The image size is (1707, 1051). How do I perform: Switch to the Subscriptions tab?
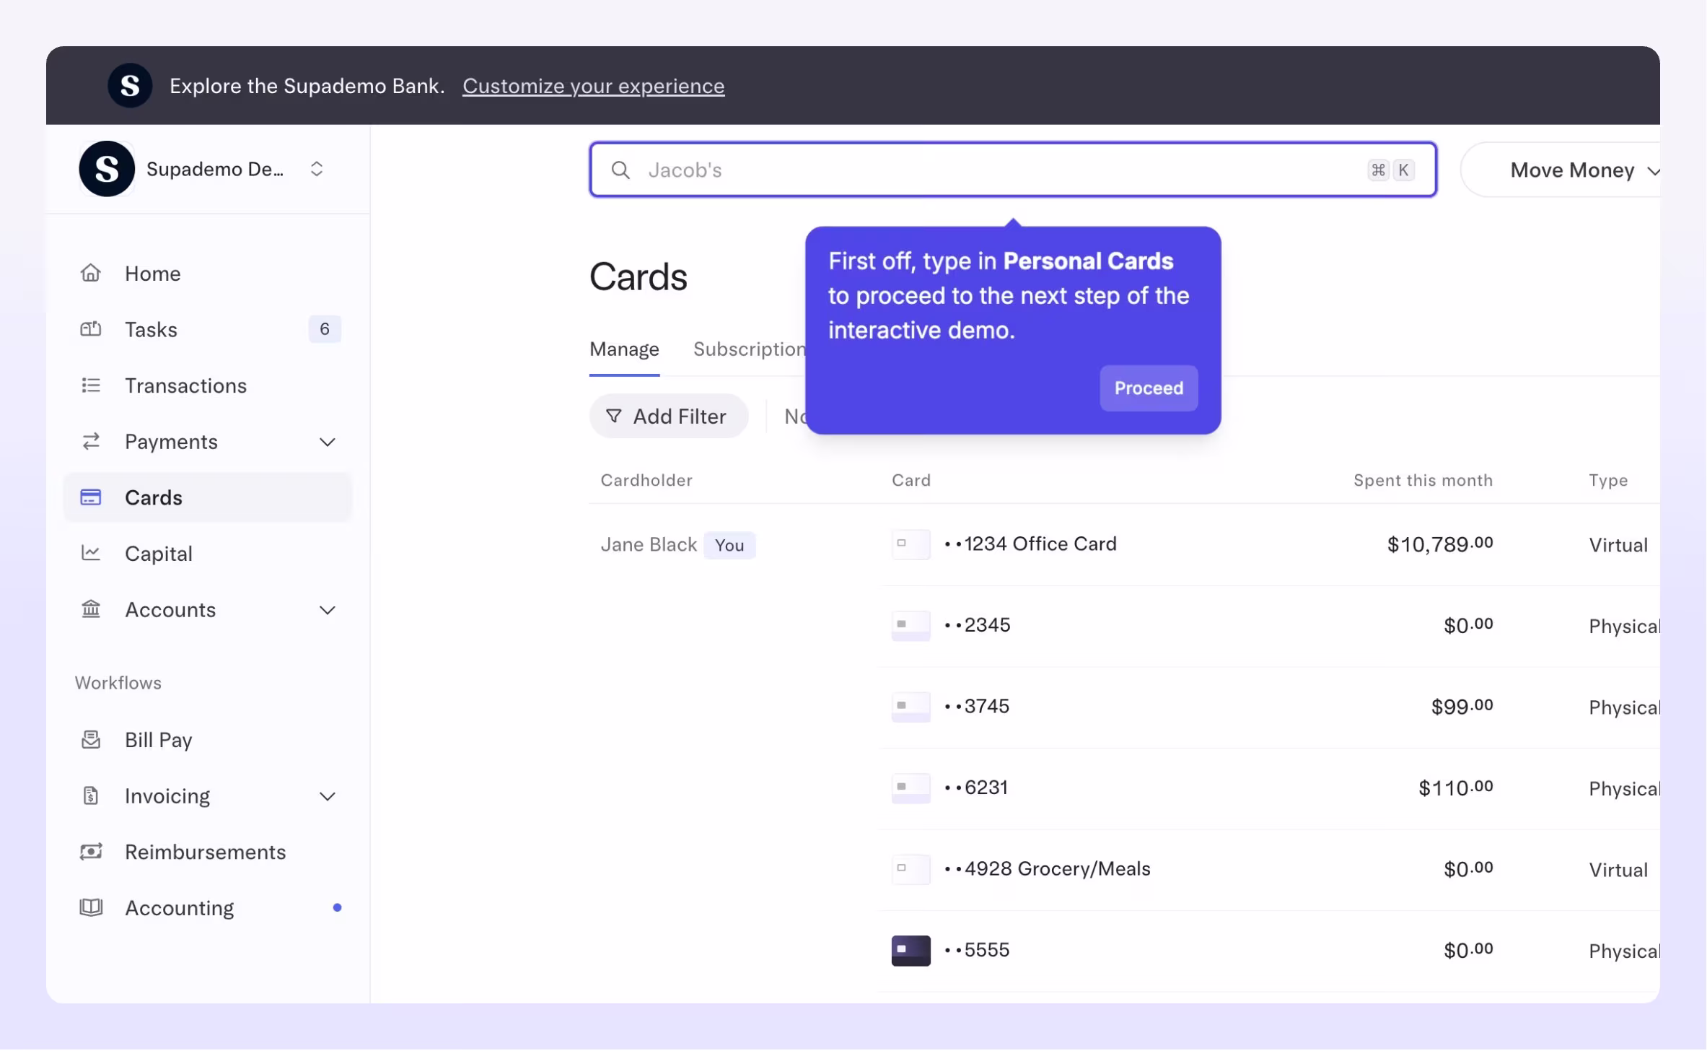(750, 349)
